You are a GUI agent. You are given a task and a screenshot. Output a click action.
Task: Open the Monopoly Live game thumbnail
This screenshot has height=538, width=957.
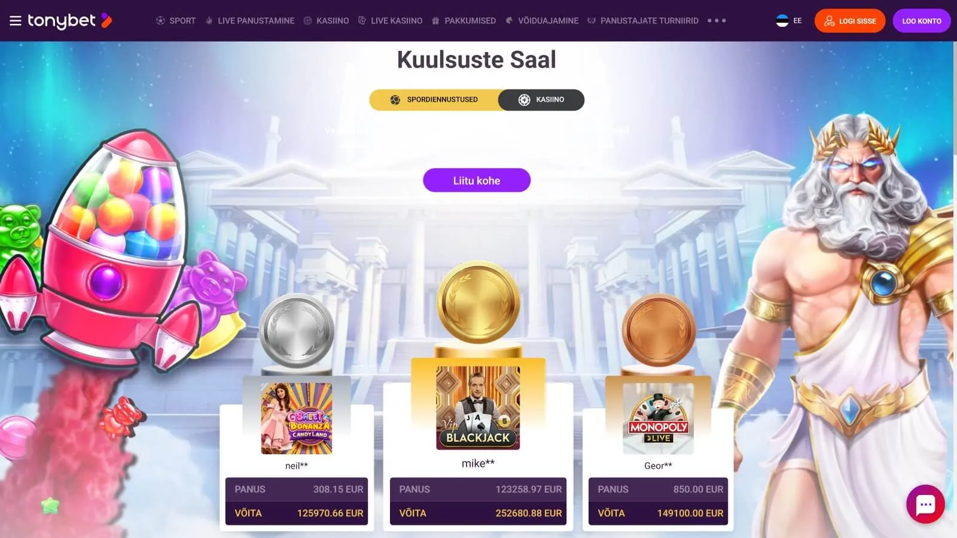tap(659, 418)
